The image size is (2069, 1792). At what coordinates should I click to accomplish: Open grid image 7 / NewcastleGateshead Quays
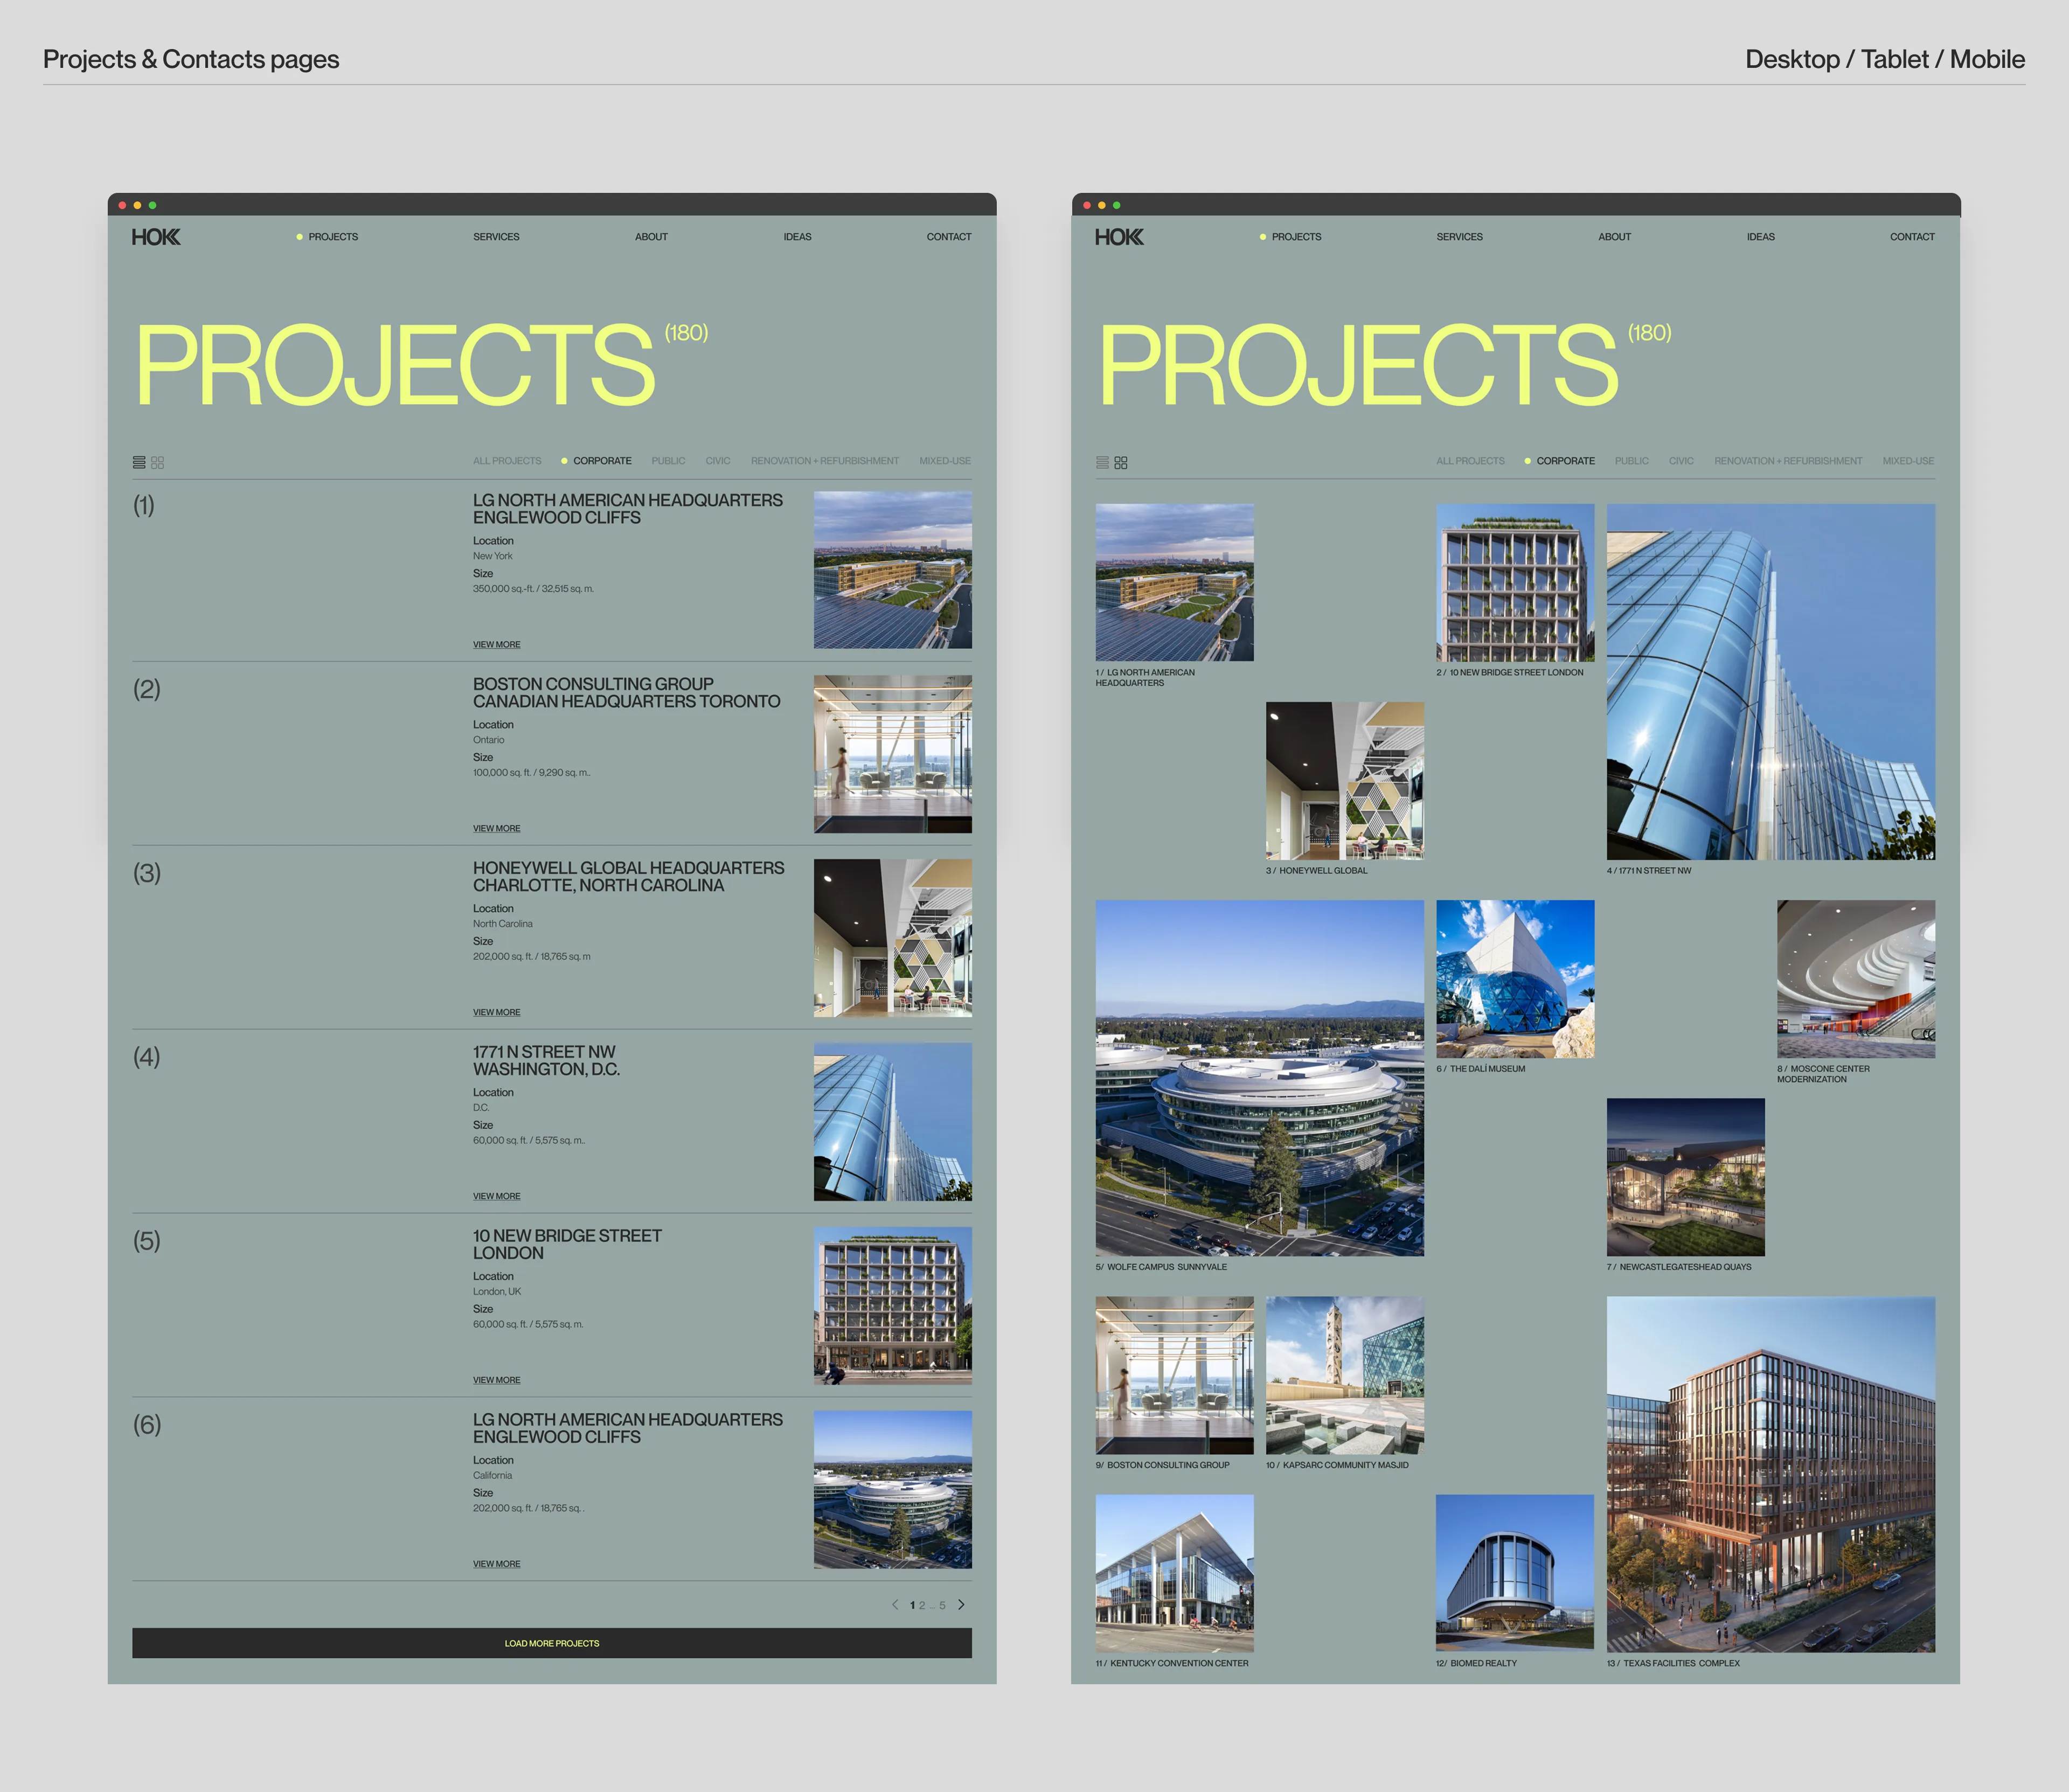coord(1686,1177)
